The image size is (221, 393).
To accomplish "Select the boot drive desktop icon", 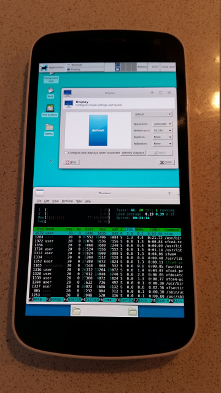I will click(x=50, y=90).
